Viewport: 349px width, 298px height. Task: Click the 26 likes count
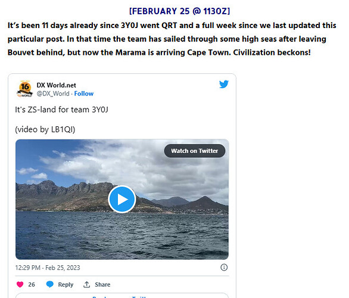(32, 284)
